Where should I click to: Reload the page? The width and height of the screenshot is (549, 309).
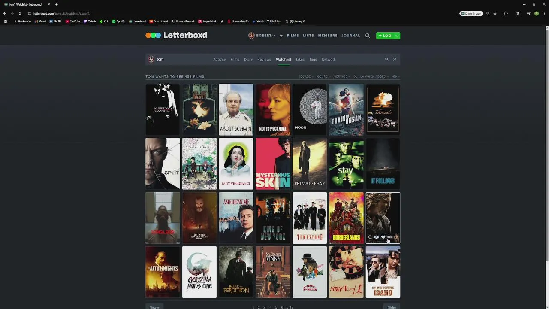pos(20,13)
